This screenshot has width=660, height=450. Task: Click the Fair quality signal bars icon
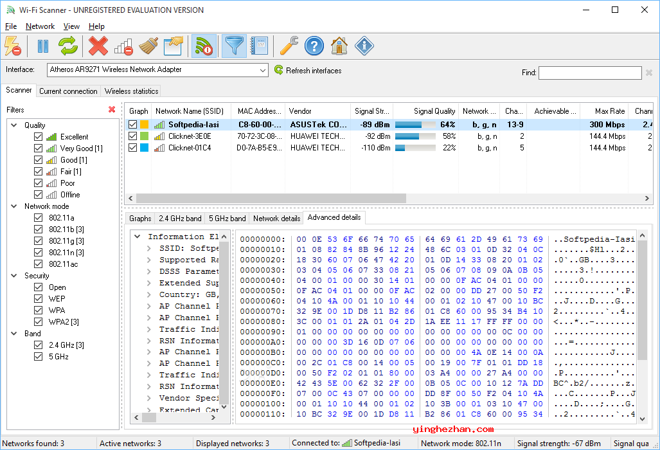click(x=51, y=172)
